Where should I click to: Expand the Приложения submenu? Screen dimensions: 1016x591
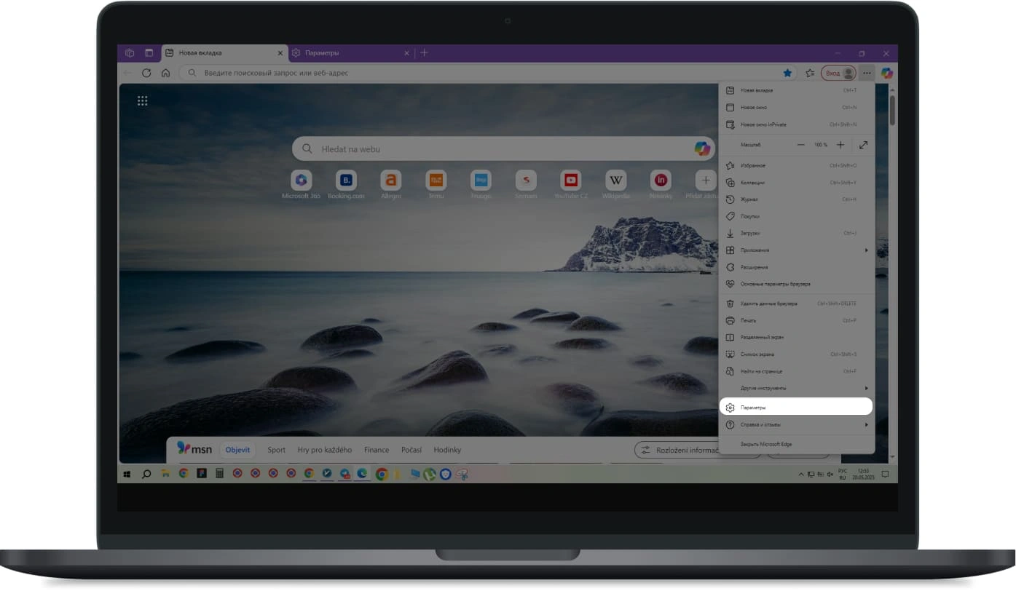[x=795, y=250]
